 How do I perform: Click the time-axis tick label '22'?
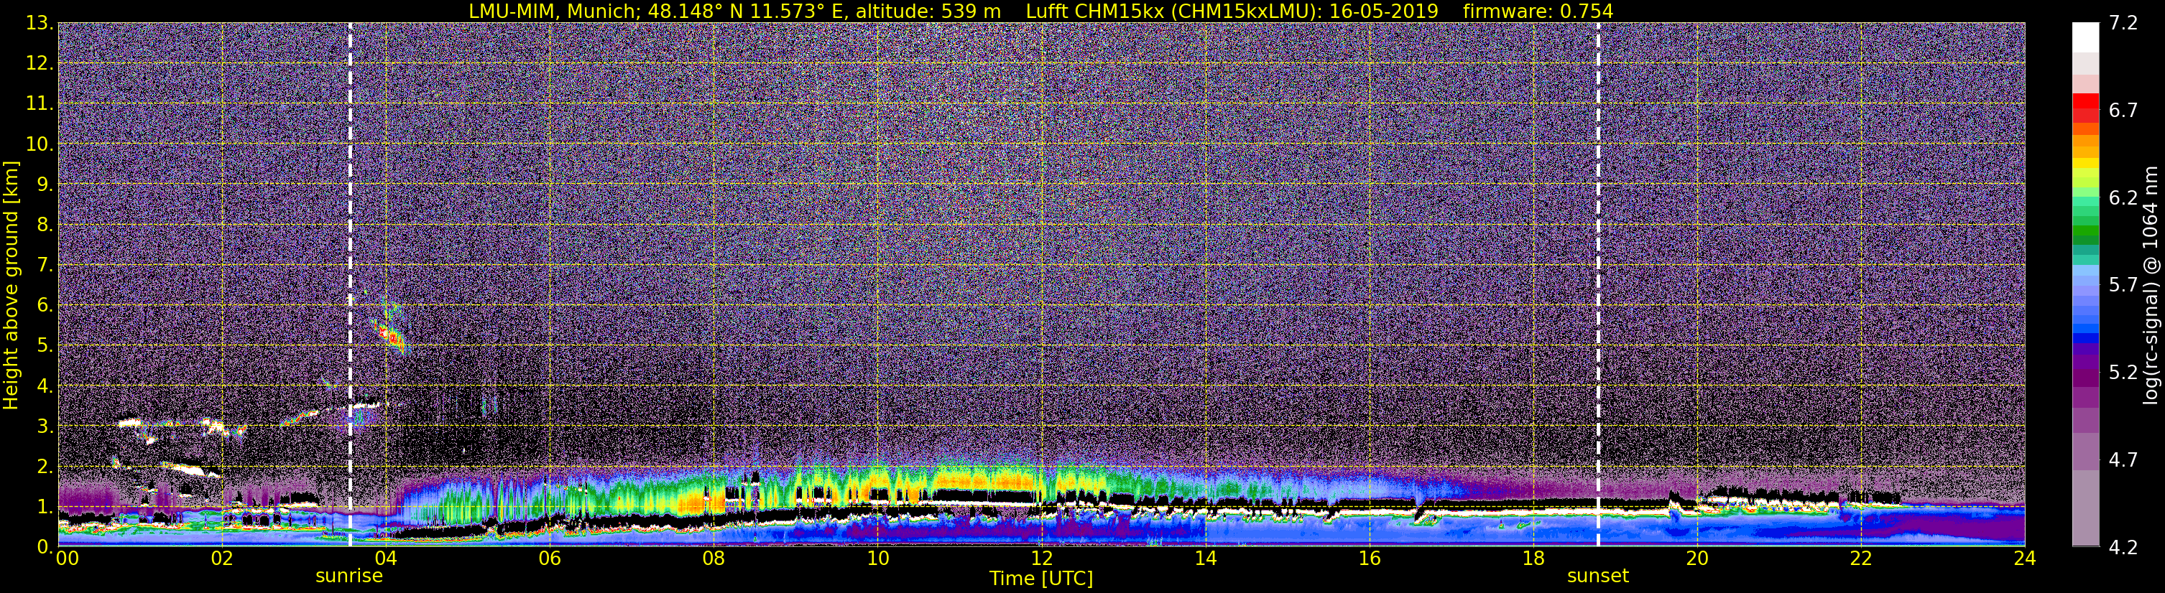(x=1861, y=559)
